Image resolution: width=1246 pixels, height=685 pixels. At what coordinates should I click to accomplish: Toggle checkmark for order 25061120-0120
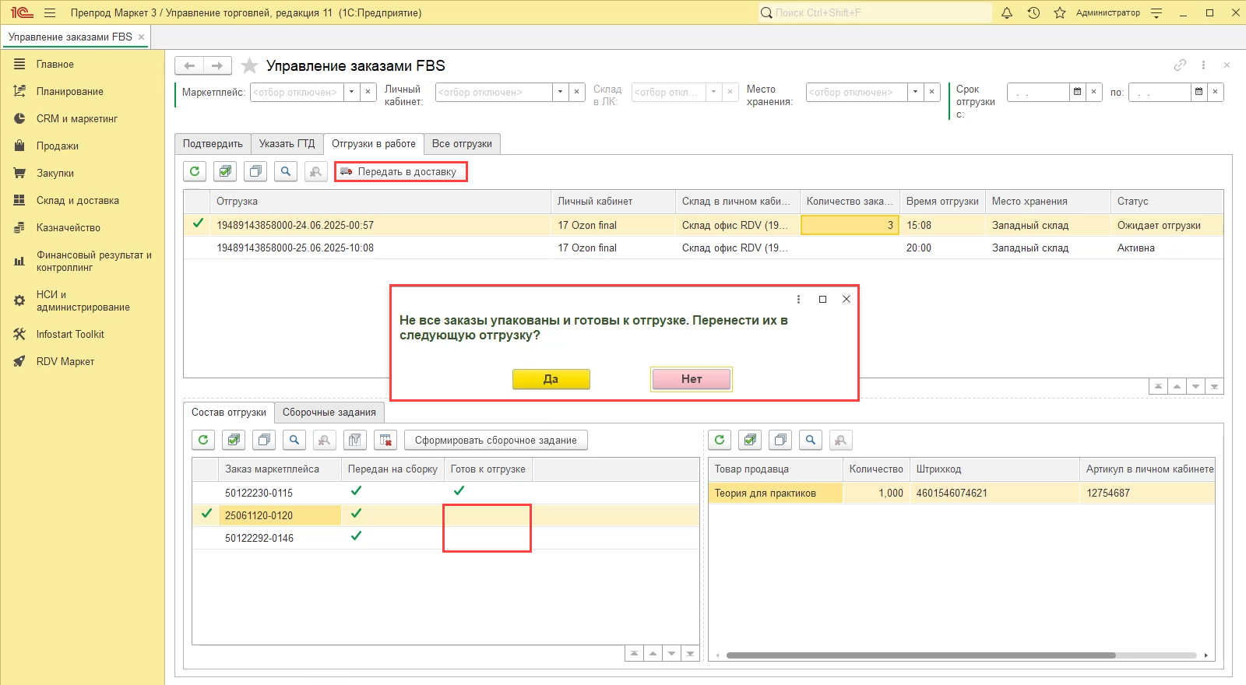[x=206, y=514]
